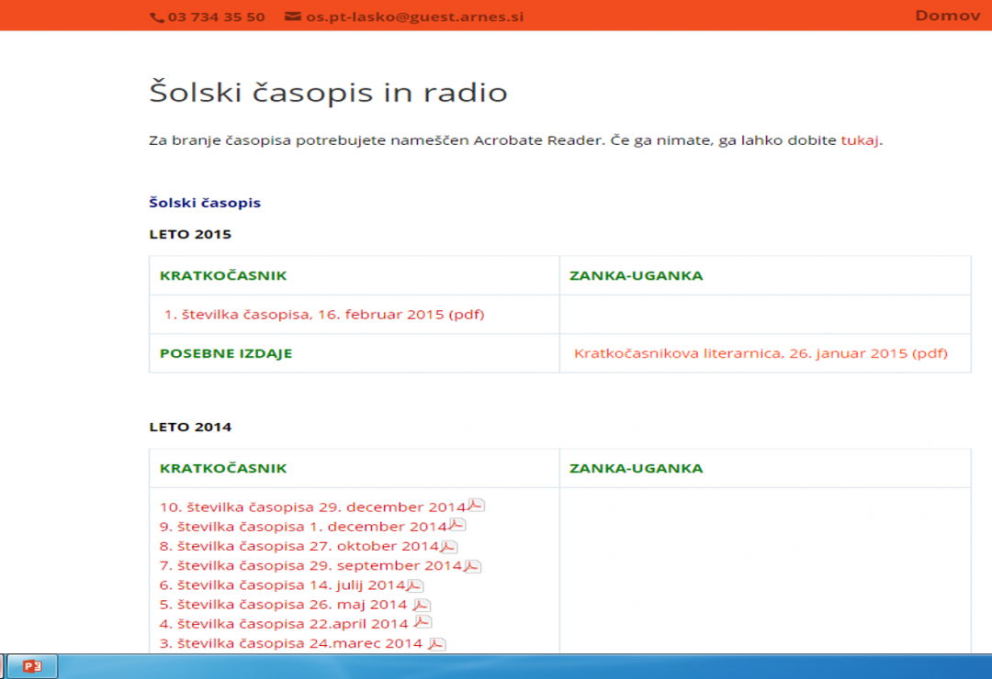Viewport: 992px width, 679px height.
Task: Open 1. številka časopisa, 16. februar 2015 (pdf)
Action: pos(324,314)
